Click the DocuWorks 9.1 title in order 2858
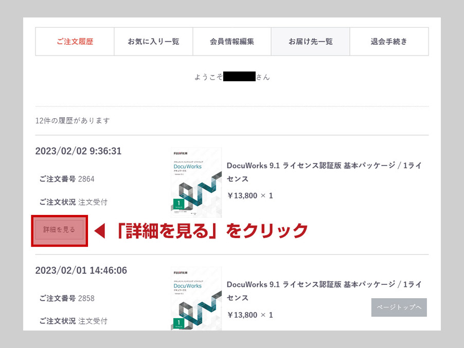The height and width of the screenshot is (348, 464). (324, 291)
